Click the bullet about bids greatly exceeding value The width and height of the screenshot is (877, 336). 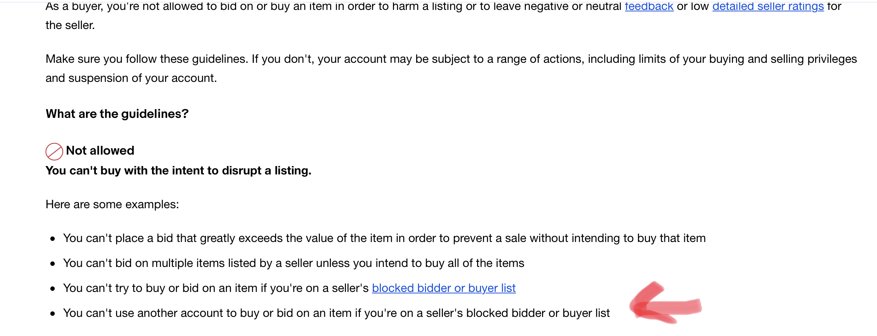click(x=385, y=238)
